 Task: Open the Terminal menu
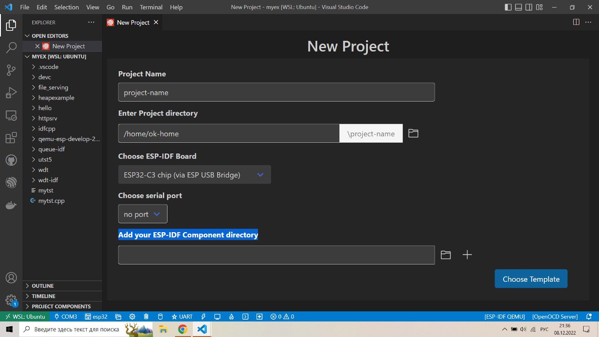click(x=151, y=7)
